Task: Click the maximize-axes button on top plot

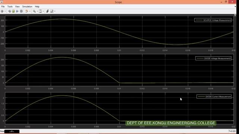Action: pos(235,15)
